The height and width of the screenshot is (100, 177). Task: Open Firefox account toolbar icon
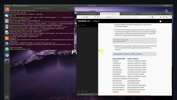166,17
